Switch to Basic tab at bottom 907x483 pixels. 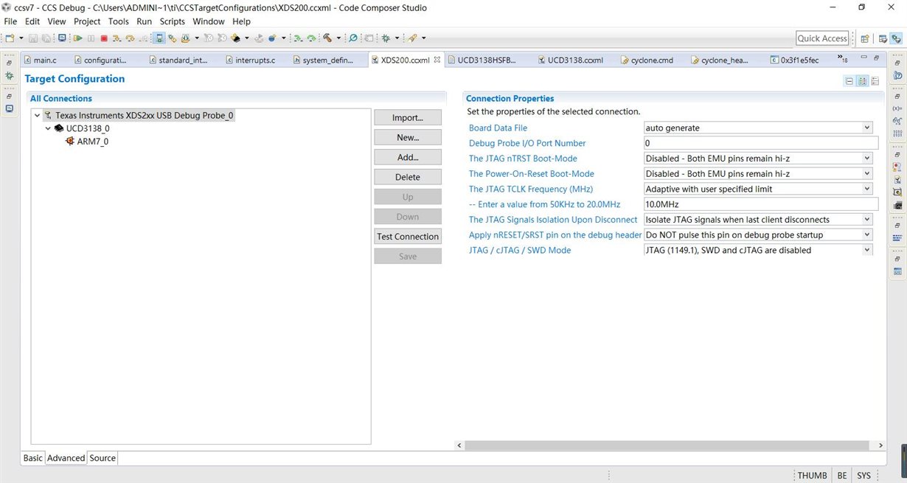click(x=33, y=458)
